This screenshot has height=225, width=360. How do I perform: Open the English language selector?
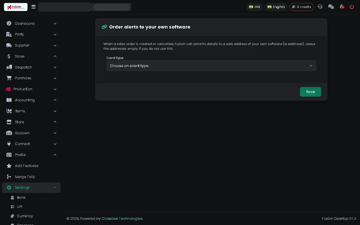(x=276, y=7)
